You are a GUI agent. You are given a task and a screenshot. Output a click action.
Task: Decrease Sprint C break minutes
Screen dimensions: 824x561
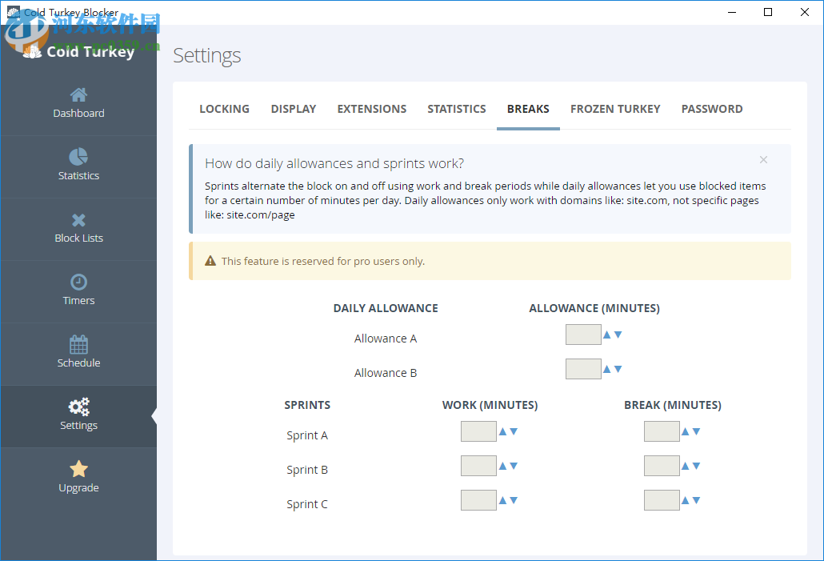point(697,500)
